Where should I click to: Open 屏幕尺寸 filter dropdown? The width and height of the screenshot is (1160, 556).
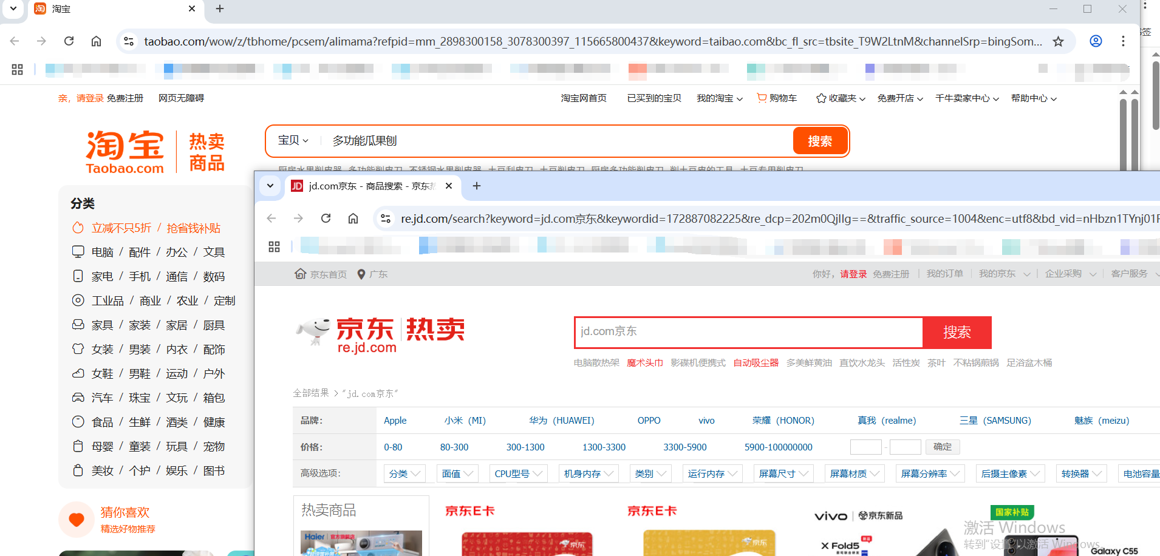(x=783, y=473)
